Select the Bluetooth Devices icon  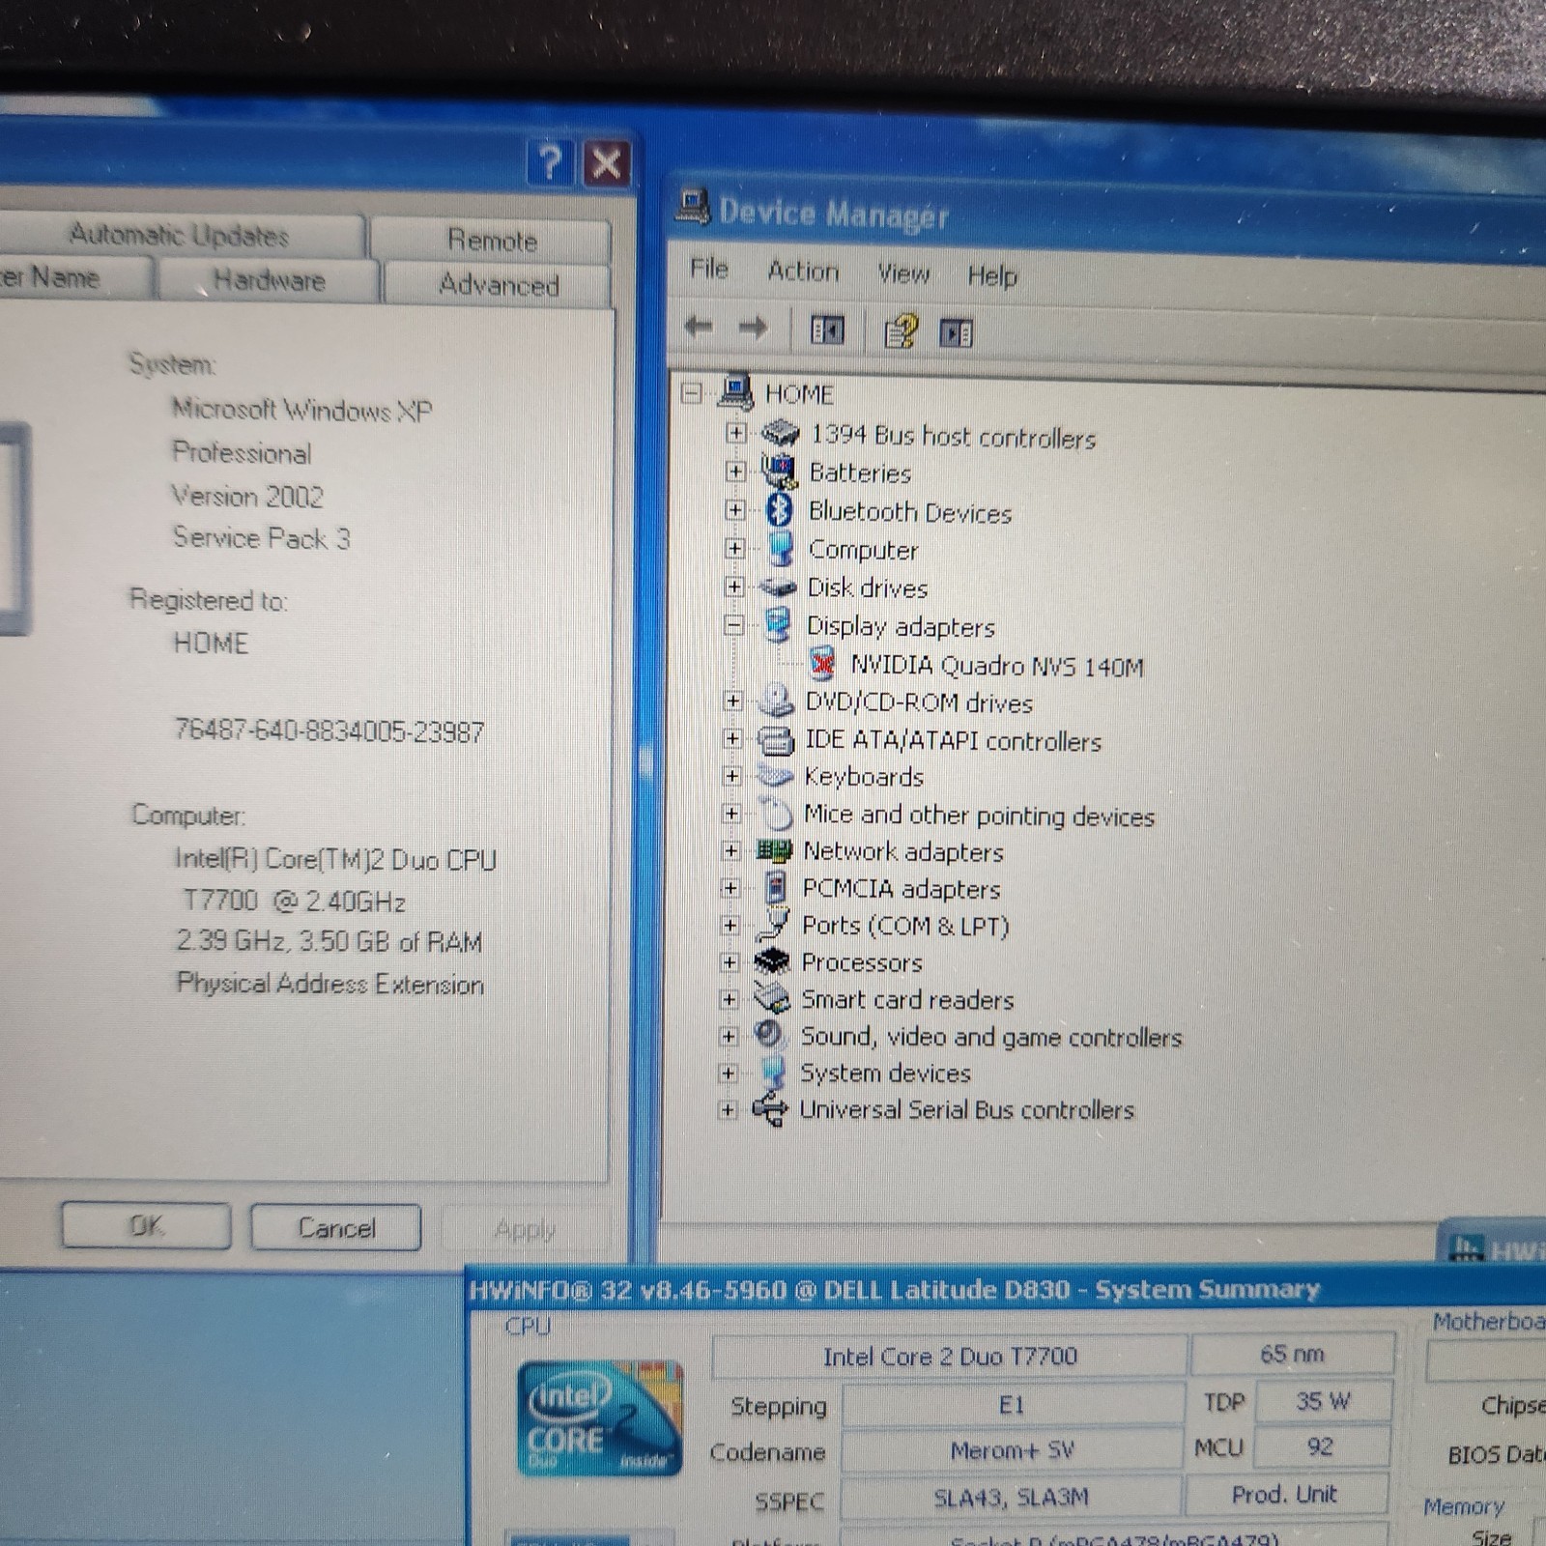[x=779, y=510]
